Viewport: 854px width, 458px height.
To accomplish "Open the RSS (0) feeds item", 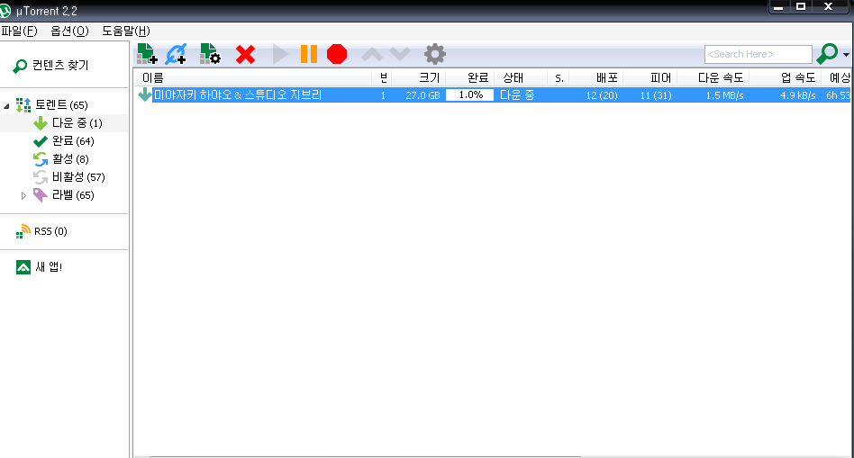I will [x=42, y=231].
